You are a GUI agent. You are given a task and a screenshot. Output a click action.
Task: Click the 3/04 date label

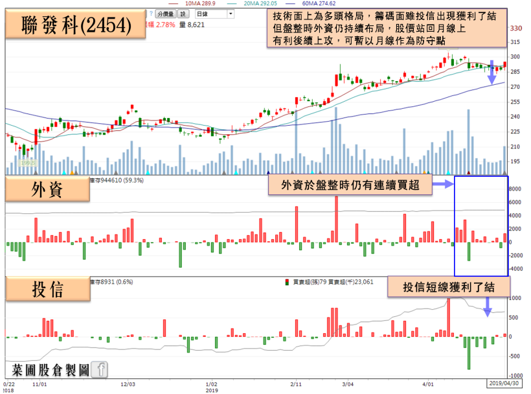[348, 384]
